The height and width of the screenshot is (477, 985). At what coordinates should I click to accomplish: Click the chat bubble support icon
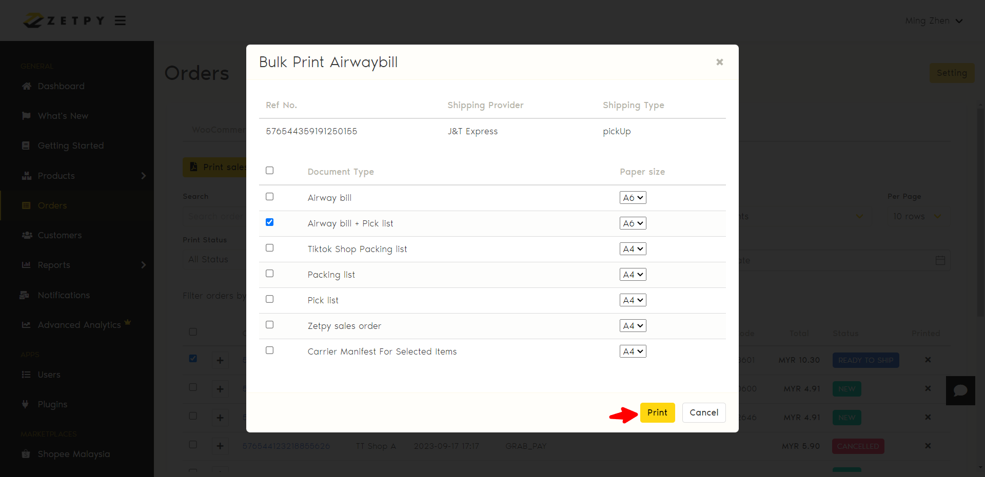(960, 391)
